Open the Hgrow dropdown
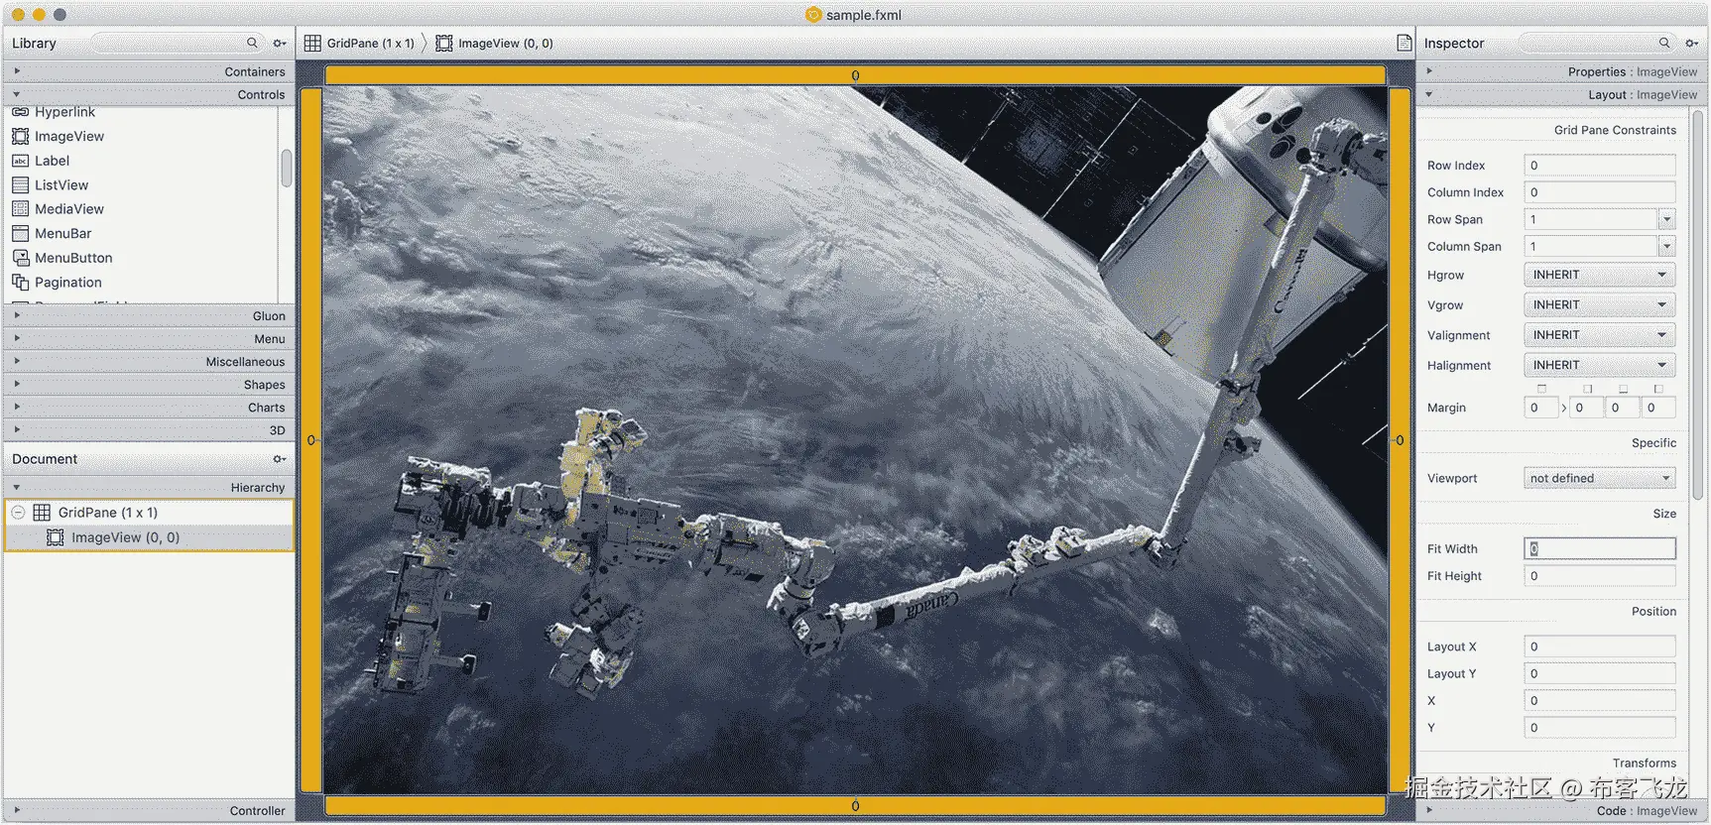This screenshot has width=1711, height=825. point(1600,275)
